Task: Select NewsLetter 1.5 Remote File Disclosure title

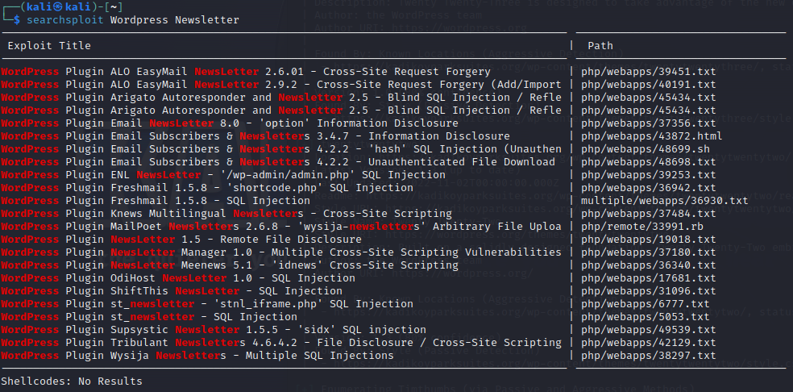Action: pyautogui.click(x=181, y=240)
